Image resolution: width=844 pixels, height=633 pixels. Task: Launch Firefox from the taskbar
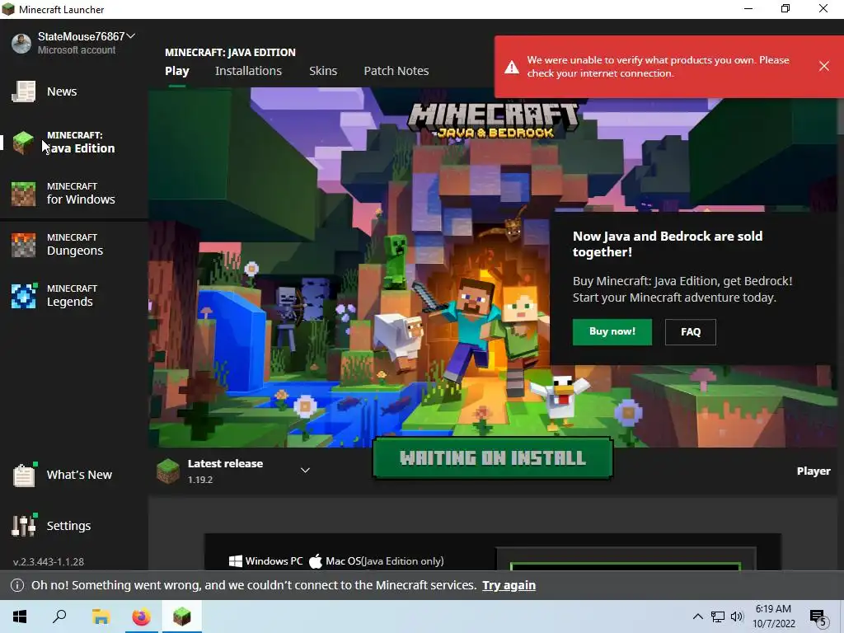coord(142,617)
